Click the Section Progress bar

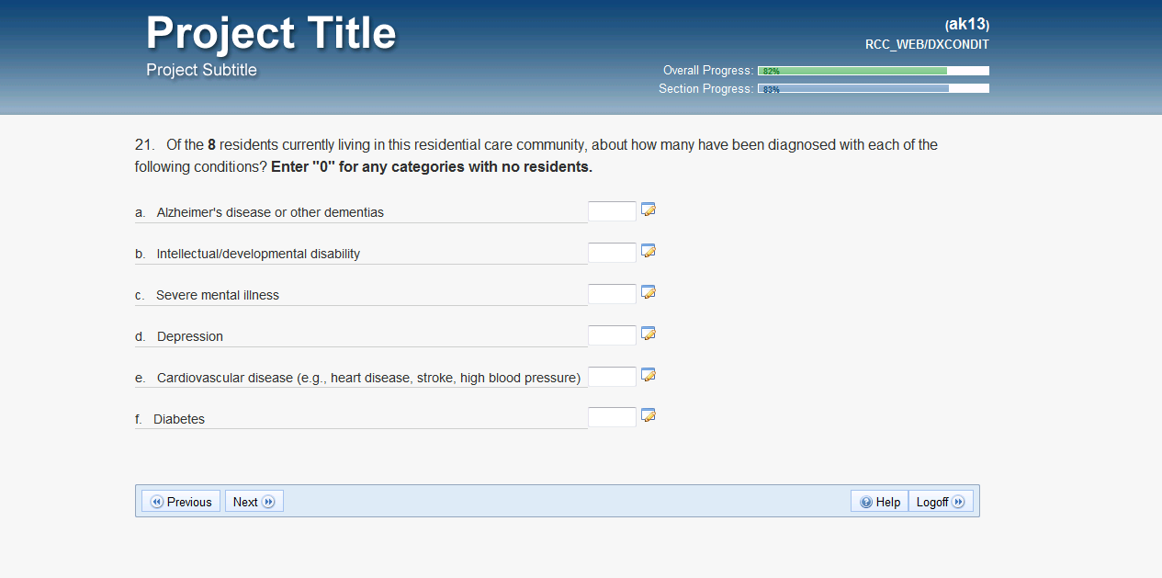pos(873,89)
